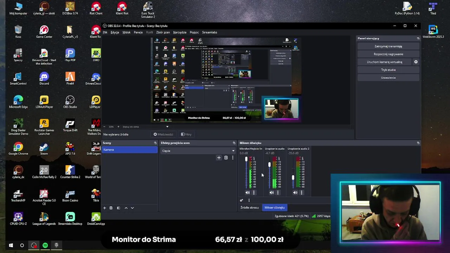Open audio mixer three-dot menu beside gear
Image resolution: width=450 pixels, height=253 pixels.
click(249, 200)
